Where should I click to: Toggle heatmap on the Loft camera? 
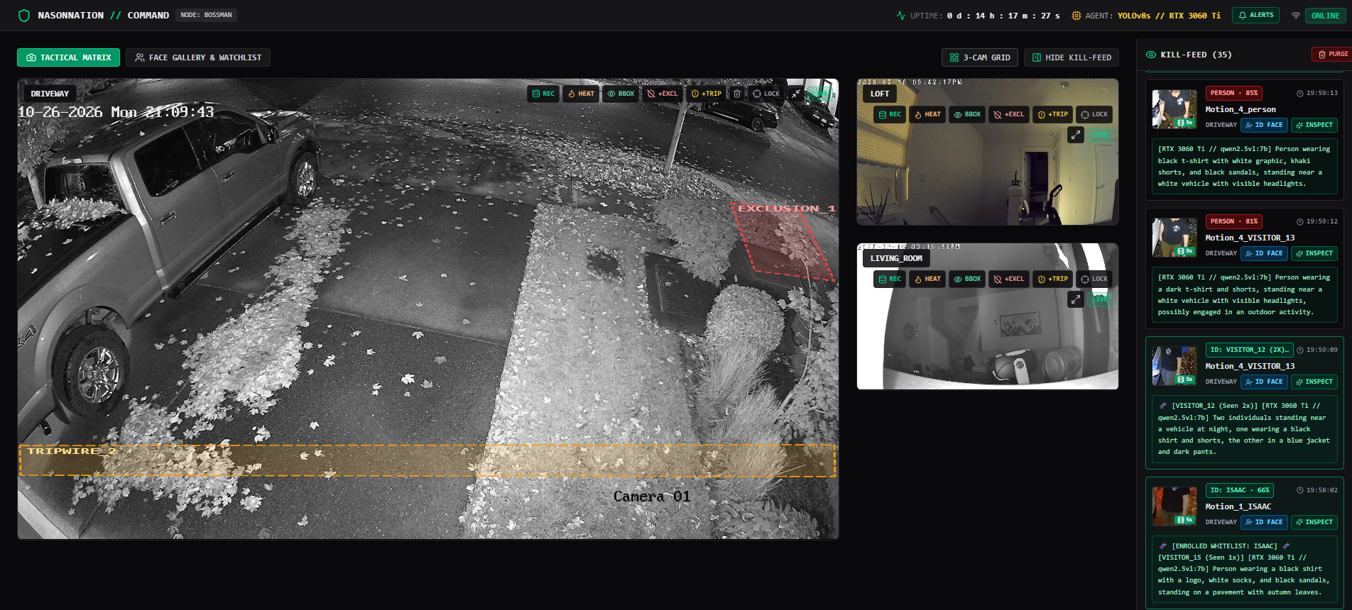(927, 114)
